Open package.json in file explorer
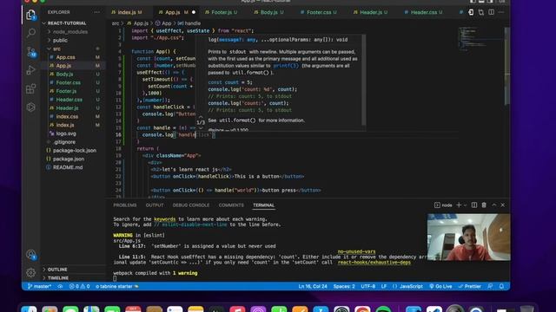The image size is (556, 312). (69, 159)
